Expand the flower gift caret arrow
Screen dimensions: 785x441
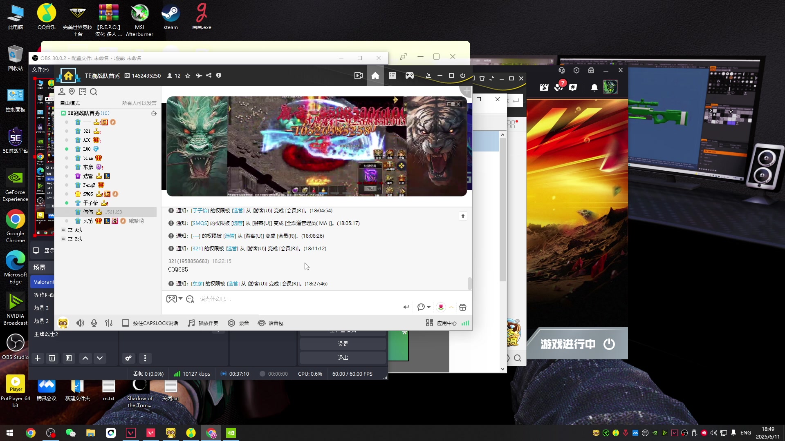451,307
